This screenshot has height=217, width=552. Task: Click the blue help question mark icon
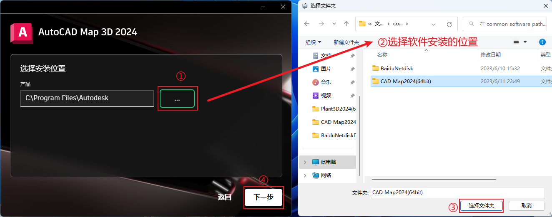click(x=542, y=42)
